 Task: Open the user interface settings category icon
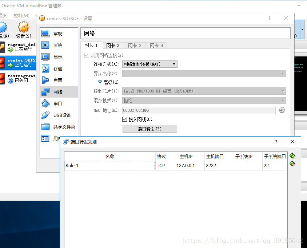click(x=45, y=138)
